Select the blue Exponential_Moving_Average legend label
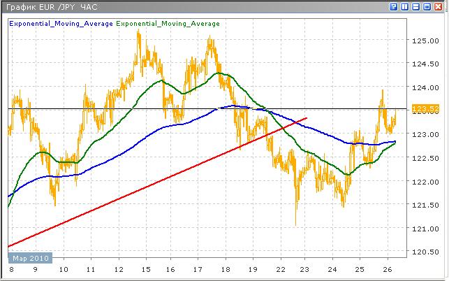The width and height of the screenshot is (449, 281). tap(60, 23)
